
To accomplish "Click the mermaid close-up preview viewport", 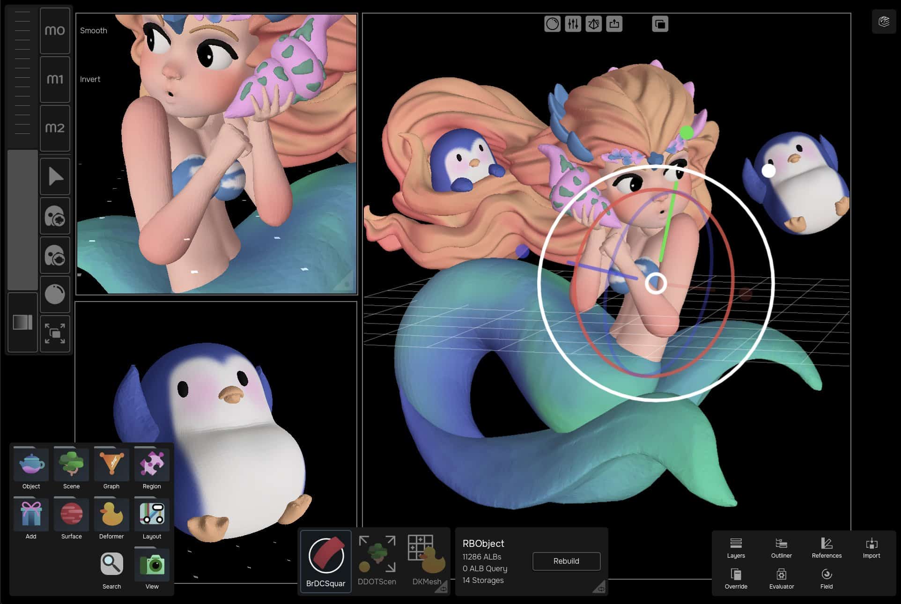I will (217, 154).
